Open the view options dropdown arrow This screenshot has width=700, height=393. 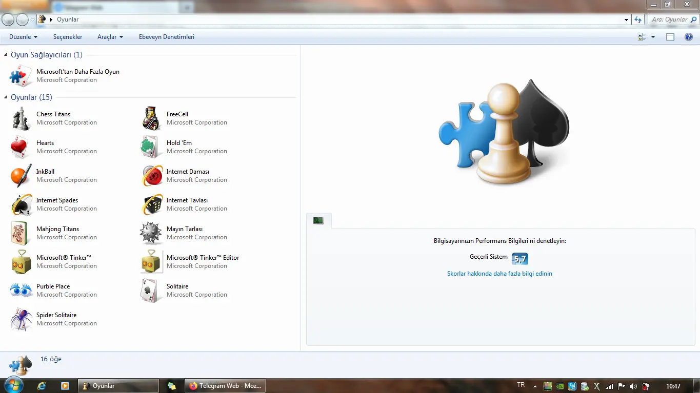click(x=653, y=37)
